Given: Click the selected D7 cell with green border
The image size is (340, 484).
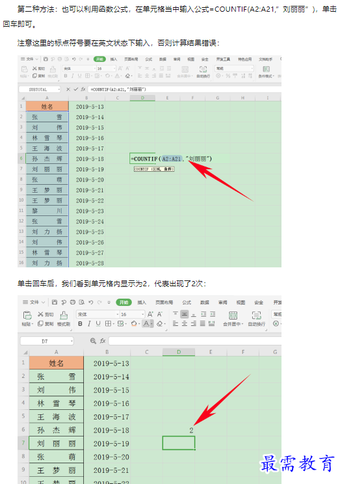Looking at the screenshot, I should [x=179, y=443].
